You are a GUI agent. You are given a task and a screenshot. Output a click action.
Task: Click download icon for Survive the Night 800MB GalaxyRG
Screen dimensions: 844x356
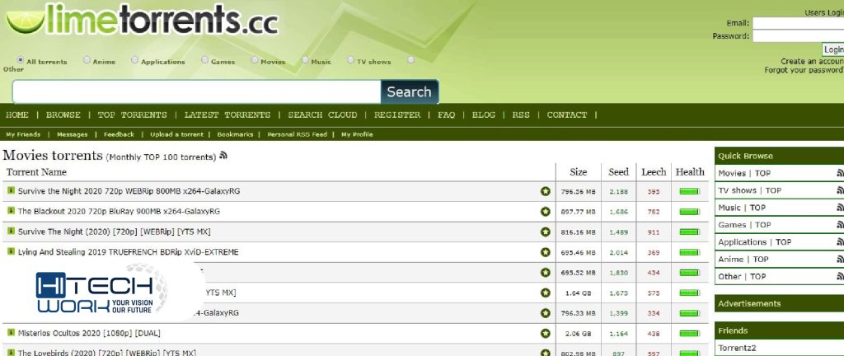click(x=11, y=190)
